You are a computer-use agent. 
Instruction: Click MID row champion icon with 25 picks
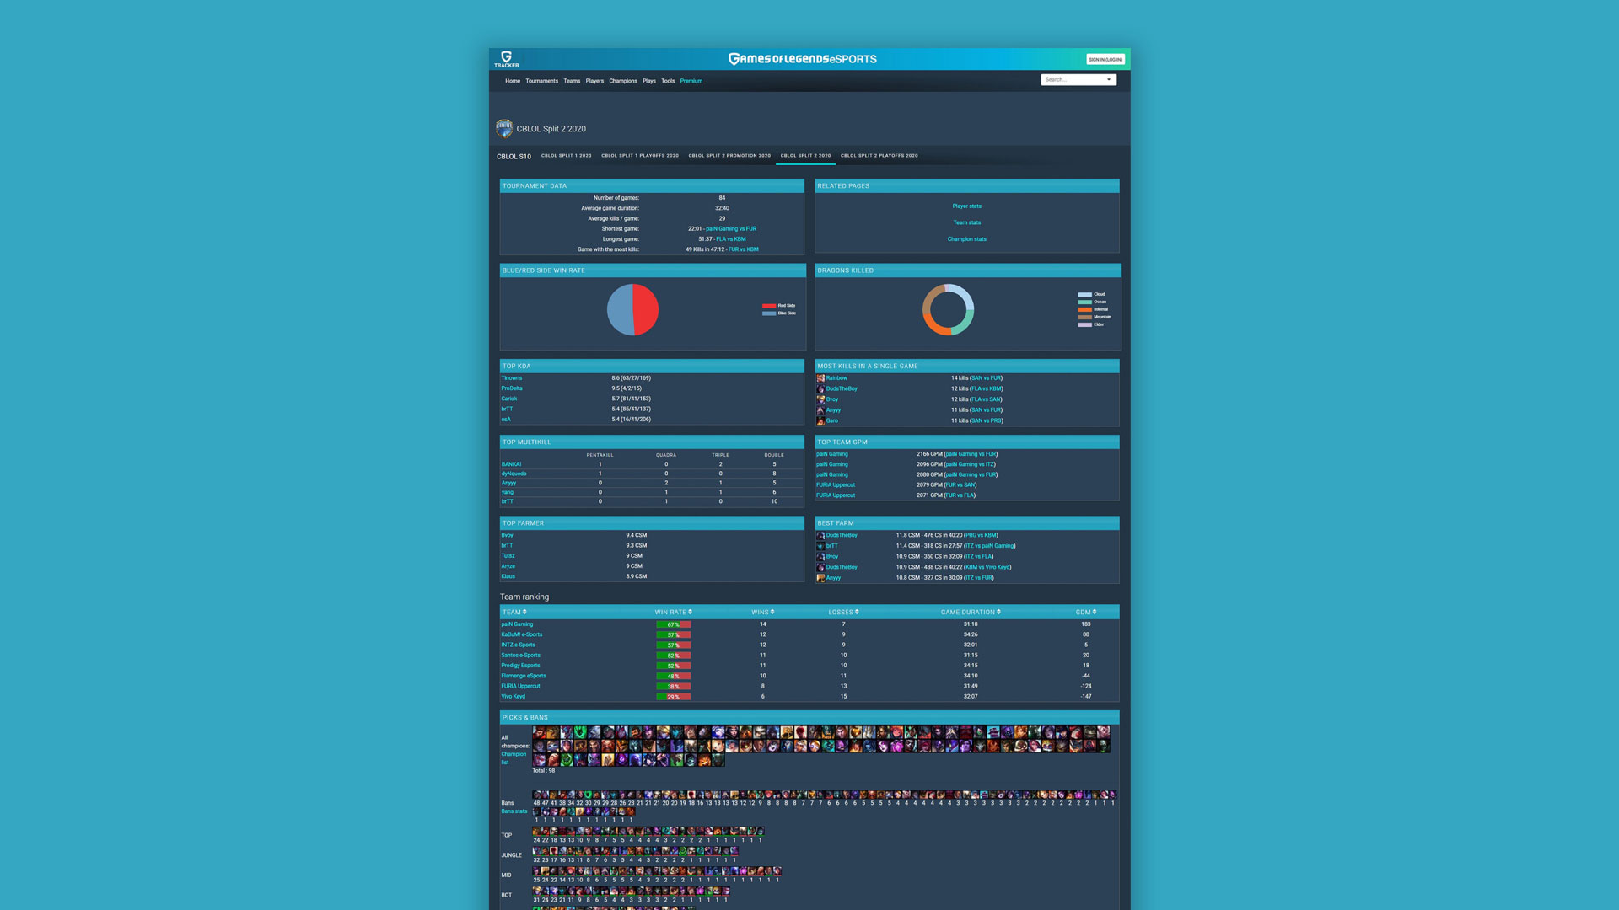coord(536,871)
